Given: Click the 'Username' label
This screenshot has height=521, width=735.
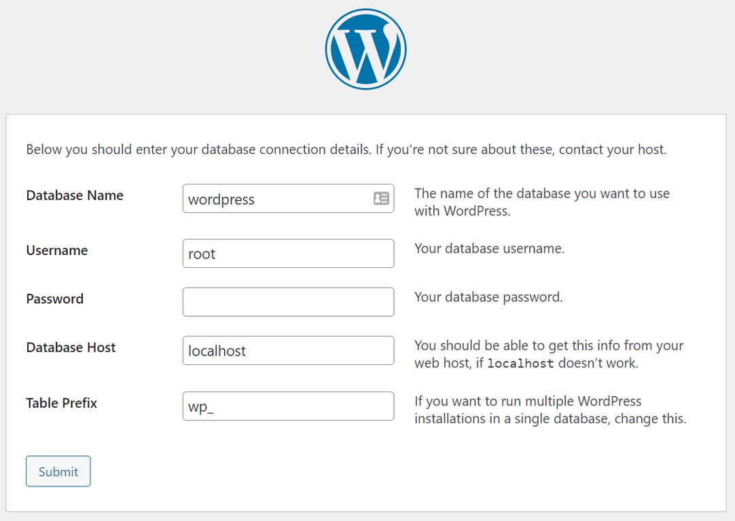Looking at the screenshot, I should (56, 250).
